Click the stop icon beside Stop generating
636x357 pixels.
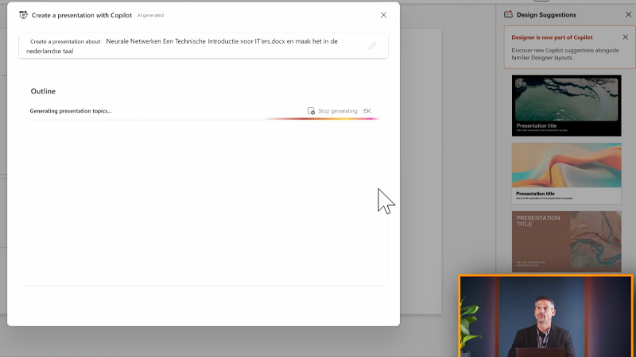(311, 111)
